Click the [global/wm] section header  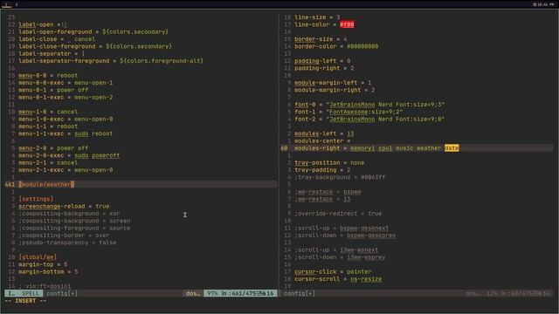click(38, 257)
